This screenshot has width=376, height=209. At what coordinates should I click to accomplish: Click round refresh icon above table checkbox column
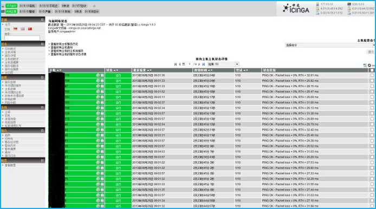369,65
